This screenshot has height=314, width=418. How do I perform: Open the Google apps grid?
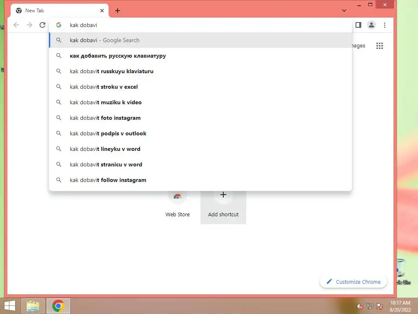tap(380, 46)
